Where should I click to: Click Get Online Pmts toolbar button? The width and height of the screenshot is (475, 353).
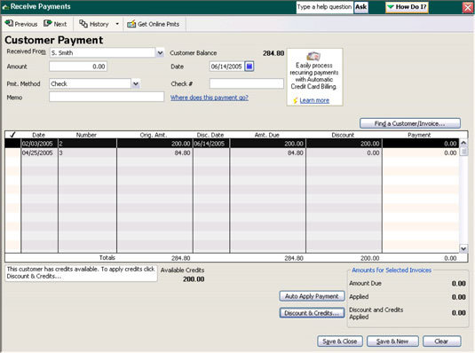tap(154, 24)
